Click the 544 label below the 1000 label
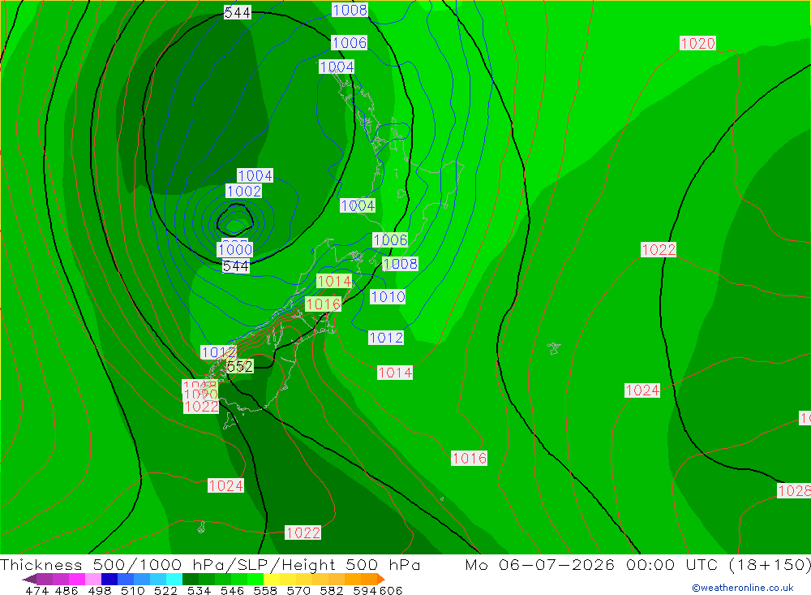Screen dimensions: 811x595 (236, 266)
